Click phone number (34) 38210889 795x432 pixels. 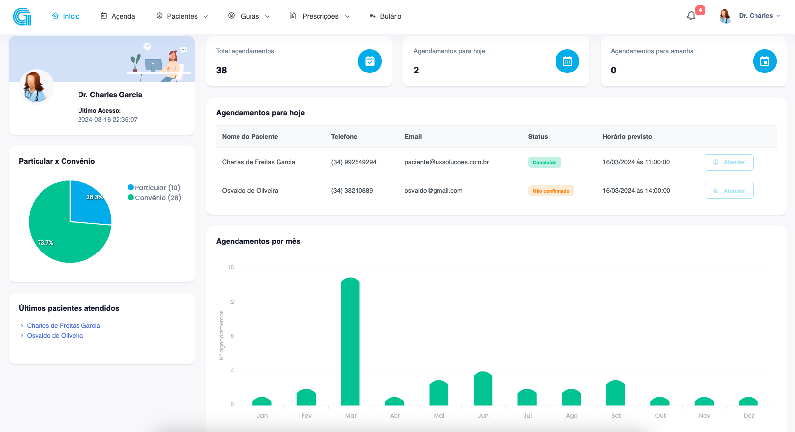click(352, 191)
